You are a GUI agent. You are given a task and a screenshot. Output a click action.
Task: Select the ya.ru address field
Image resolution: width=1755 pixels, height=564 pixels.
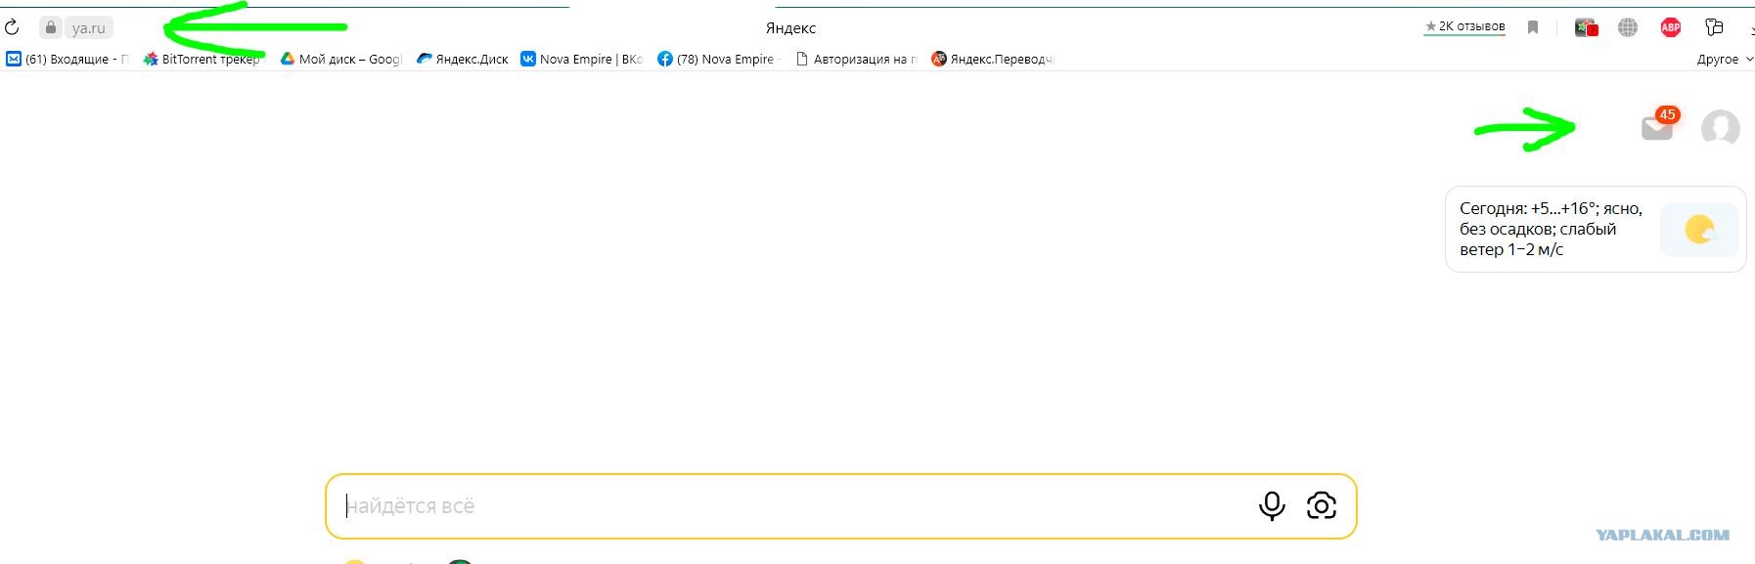tap(89, 28)
